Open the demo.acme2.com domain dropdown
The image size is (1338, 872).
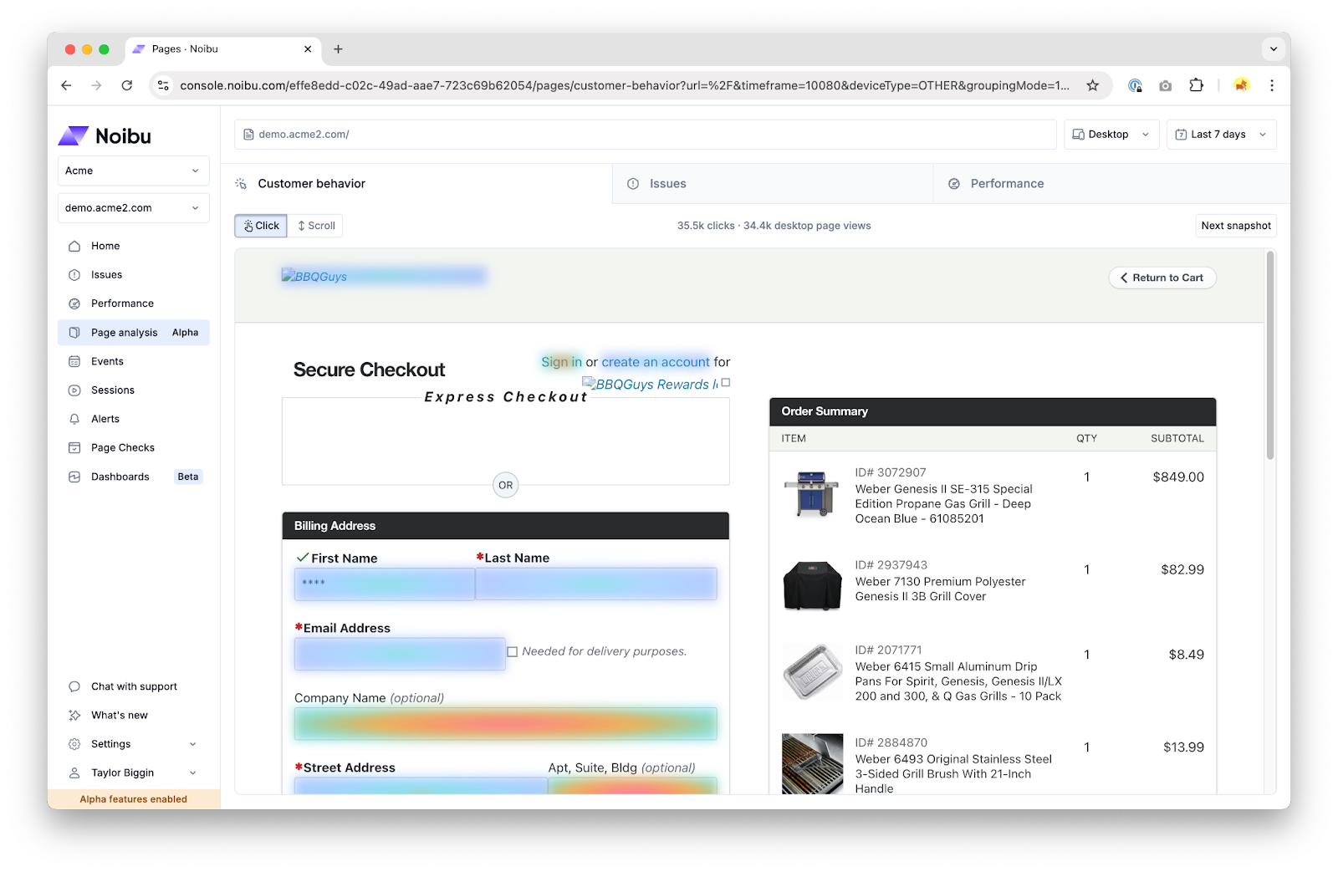[x=133, y=208]
